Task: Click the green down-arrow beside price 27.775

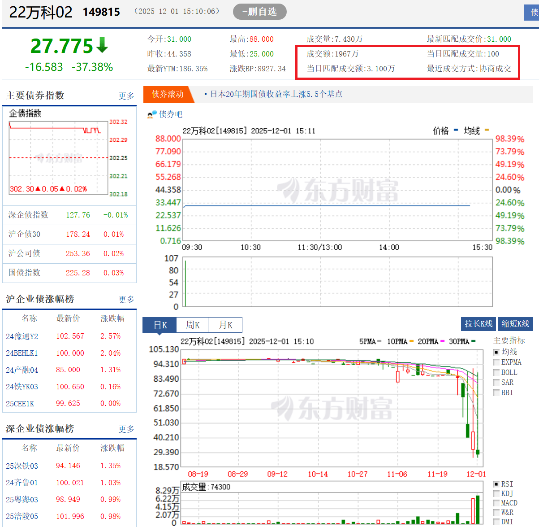Action: click(x=102, y=45)
